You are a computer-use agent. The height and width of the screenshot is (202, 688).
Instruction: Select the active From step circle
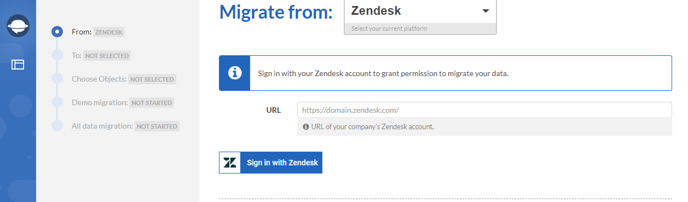pyautogui.click(x=57, y=32)
